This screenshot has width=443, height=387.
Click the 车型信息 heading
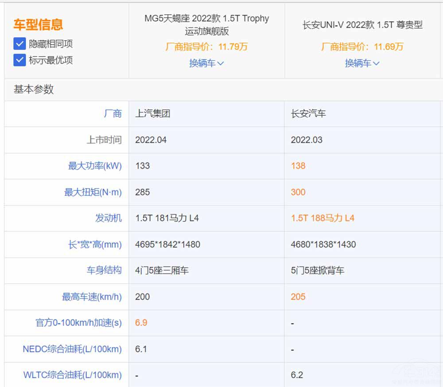point(38,24)
